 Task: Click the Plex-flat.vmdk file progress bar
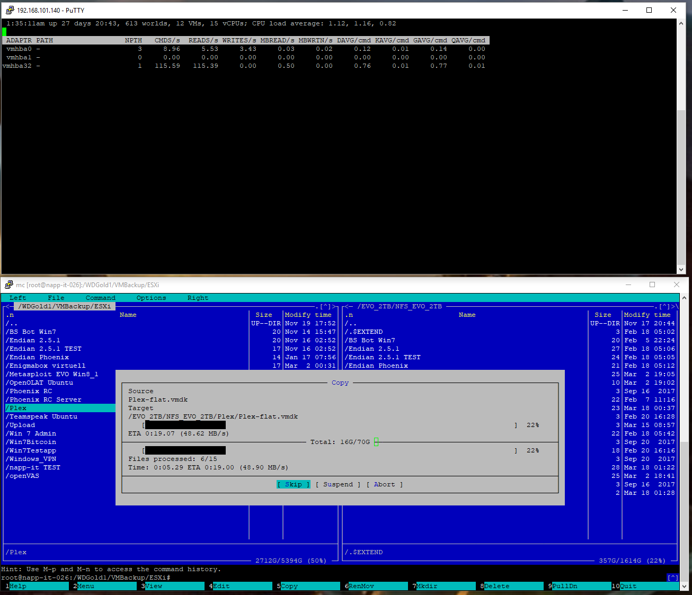click(329, 425)
